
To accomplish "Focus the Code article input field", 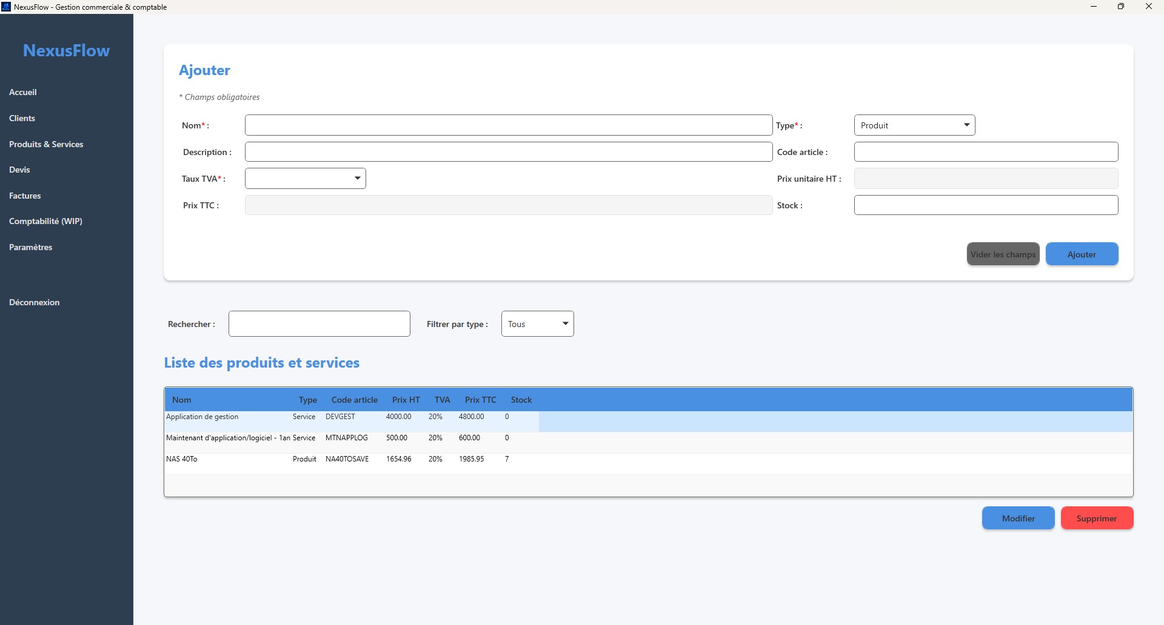I will pos(986,152).
